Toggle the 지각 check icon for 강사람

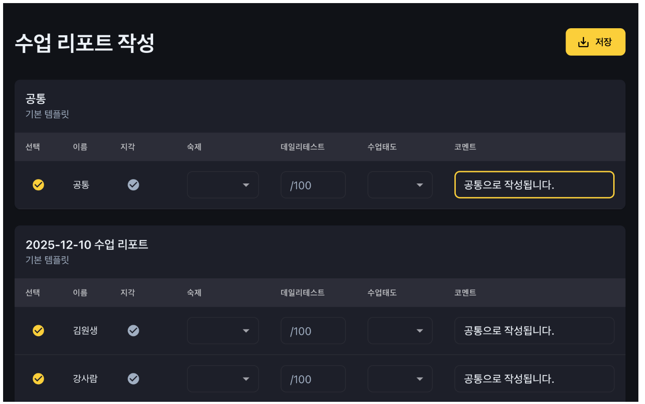[x=133, y=378]
